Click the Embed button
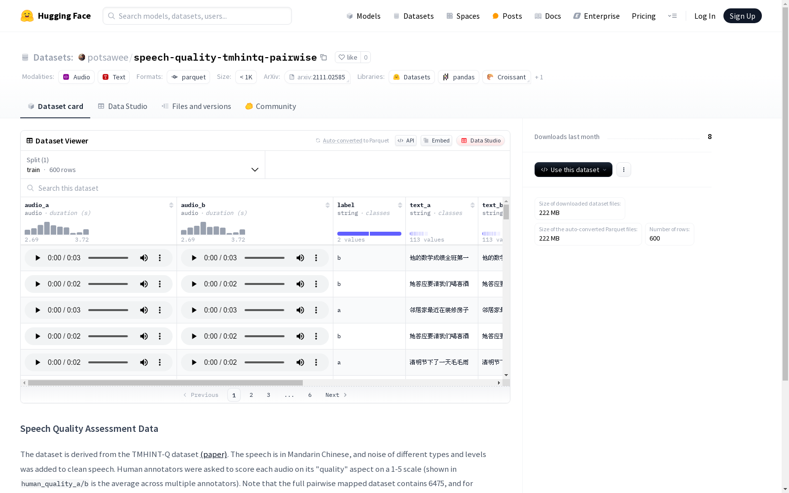 [x=436, y=141]
